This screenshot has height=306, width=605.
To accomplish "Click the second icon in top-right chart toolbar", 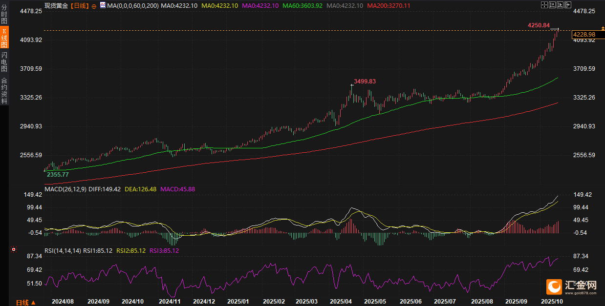I will (x=553, y=5).
